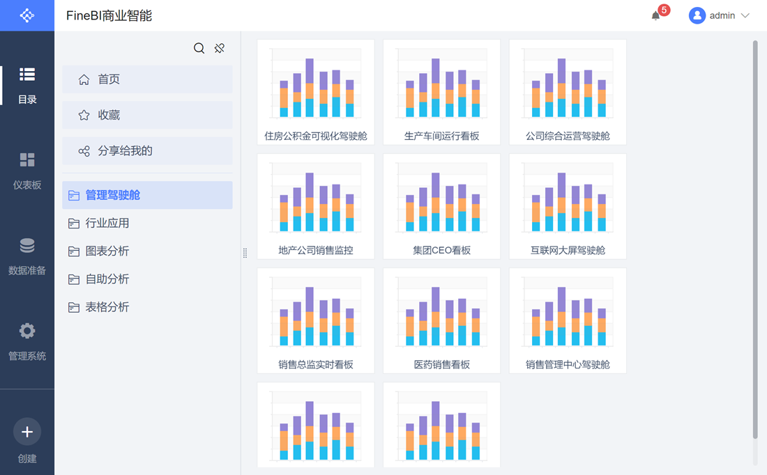The image size is (767, 475).
Task: Click the admin user avatar icon
Action: click(x=697, y=15)
